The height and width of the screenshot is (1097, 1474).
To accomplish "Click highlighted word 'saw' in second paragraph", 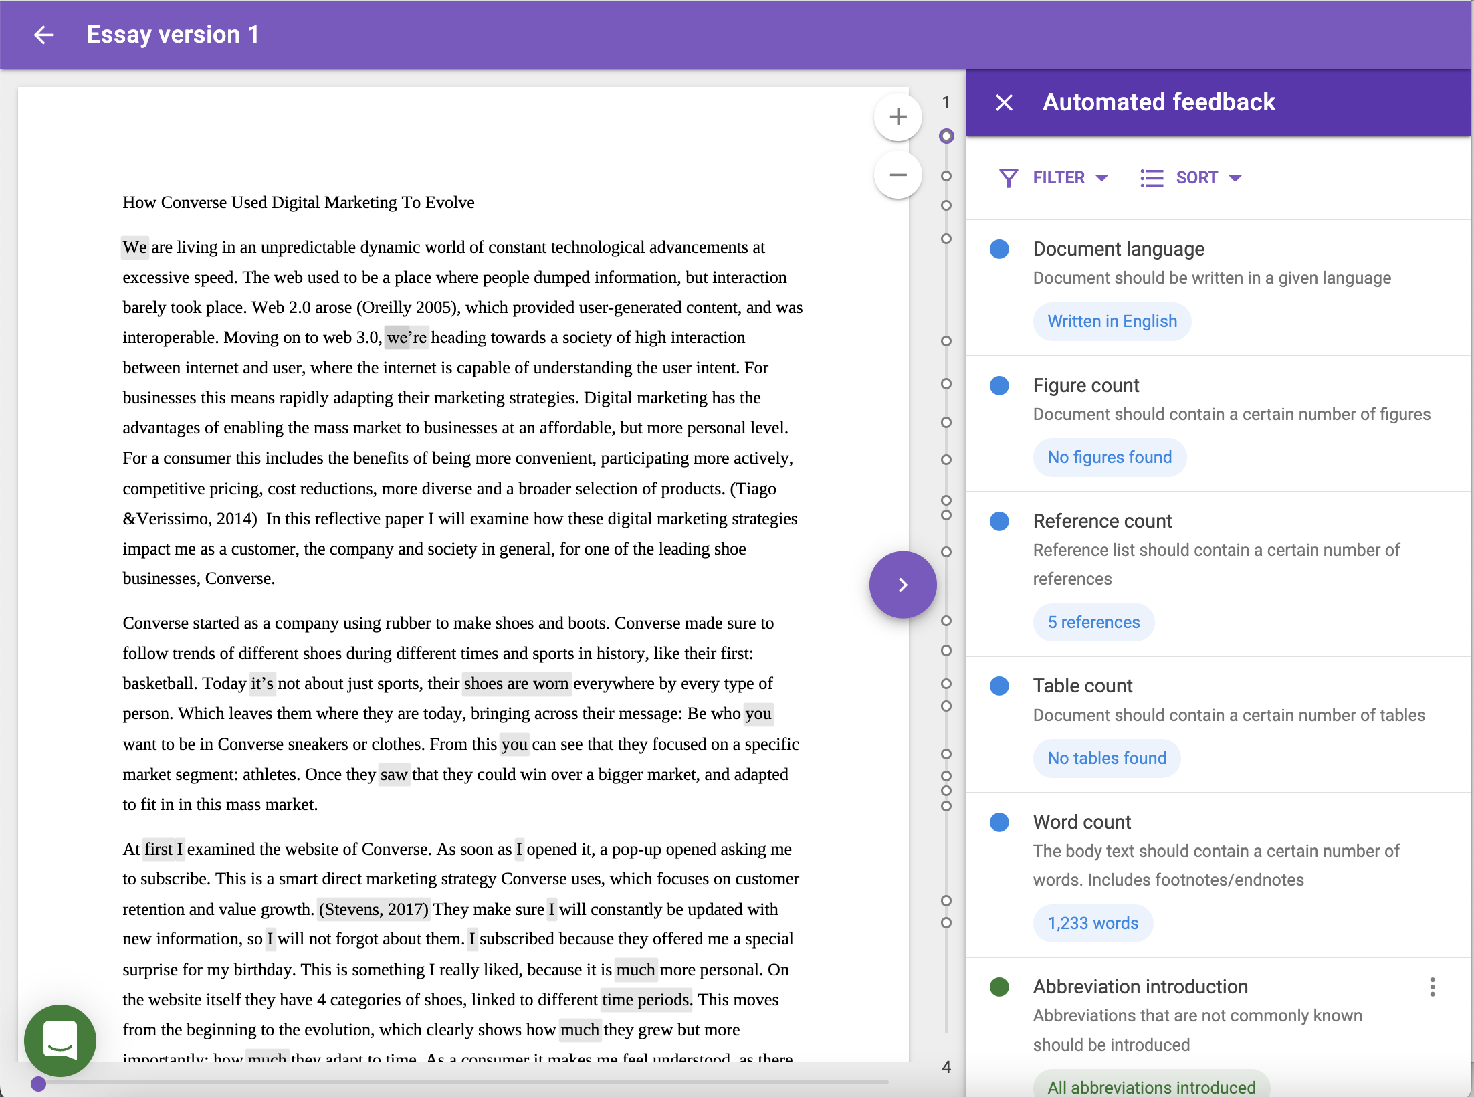I will click(x=394, y=775).
